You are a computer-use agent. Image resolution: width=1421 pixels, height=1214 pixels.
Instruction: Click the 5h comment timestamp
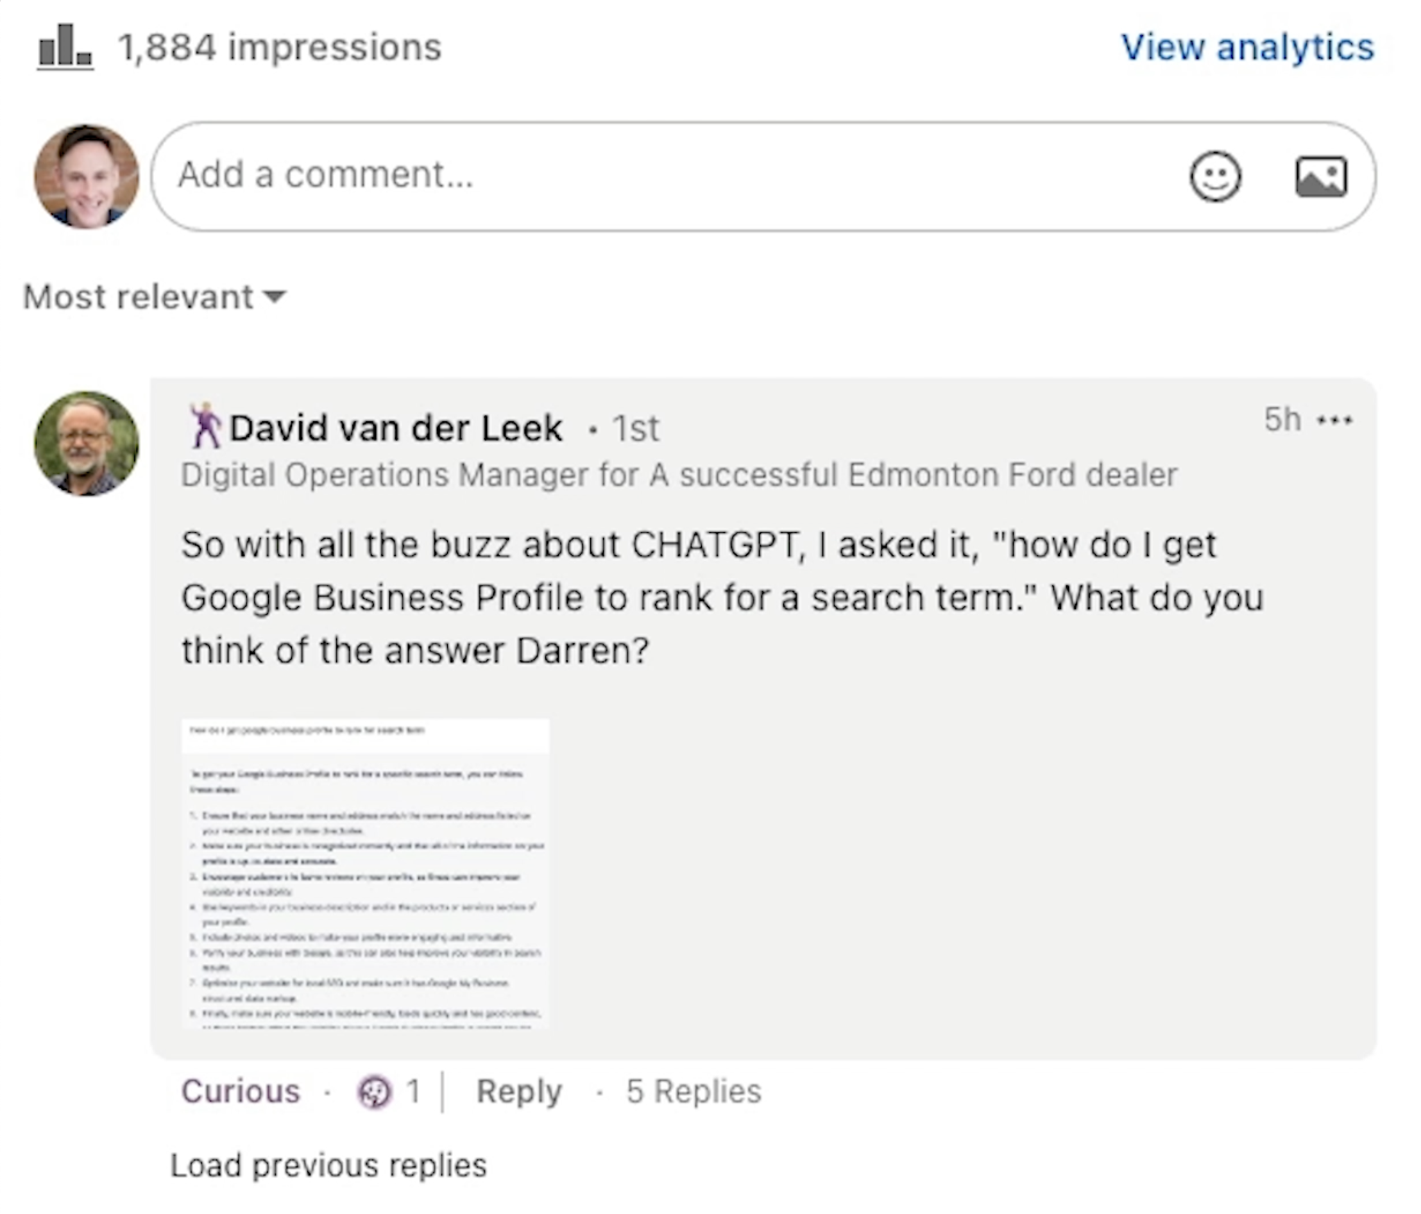1282,419
